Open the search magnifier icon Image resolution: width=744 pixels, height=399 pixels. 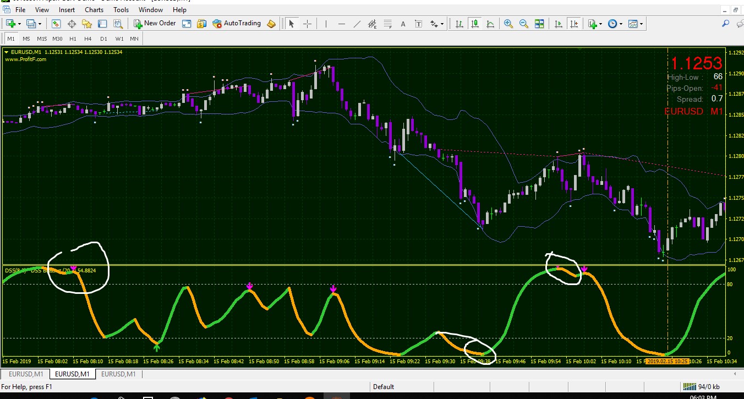(x=725, y=24)
